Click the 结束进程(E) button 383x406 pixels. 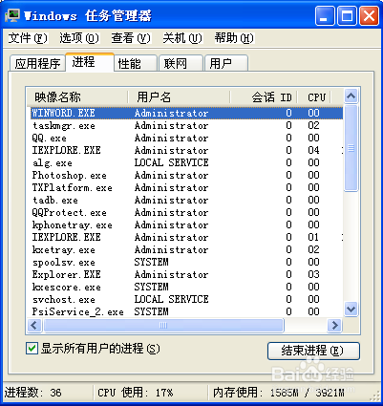point(313,351)
